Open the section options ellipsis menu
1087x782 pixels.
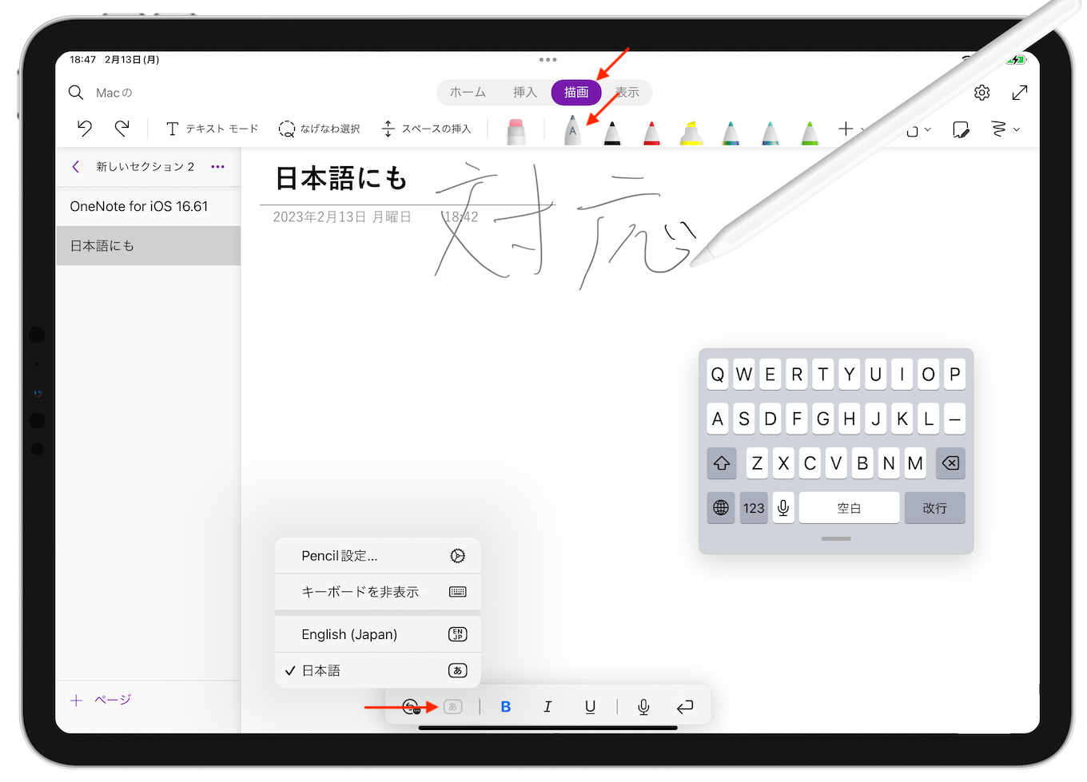tap(217, 167)
